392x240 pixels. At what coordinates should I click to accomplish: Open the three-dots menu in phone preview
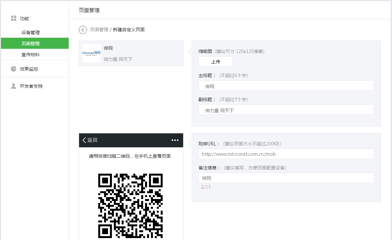175,140
